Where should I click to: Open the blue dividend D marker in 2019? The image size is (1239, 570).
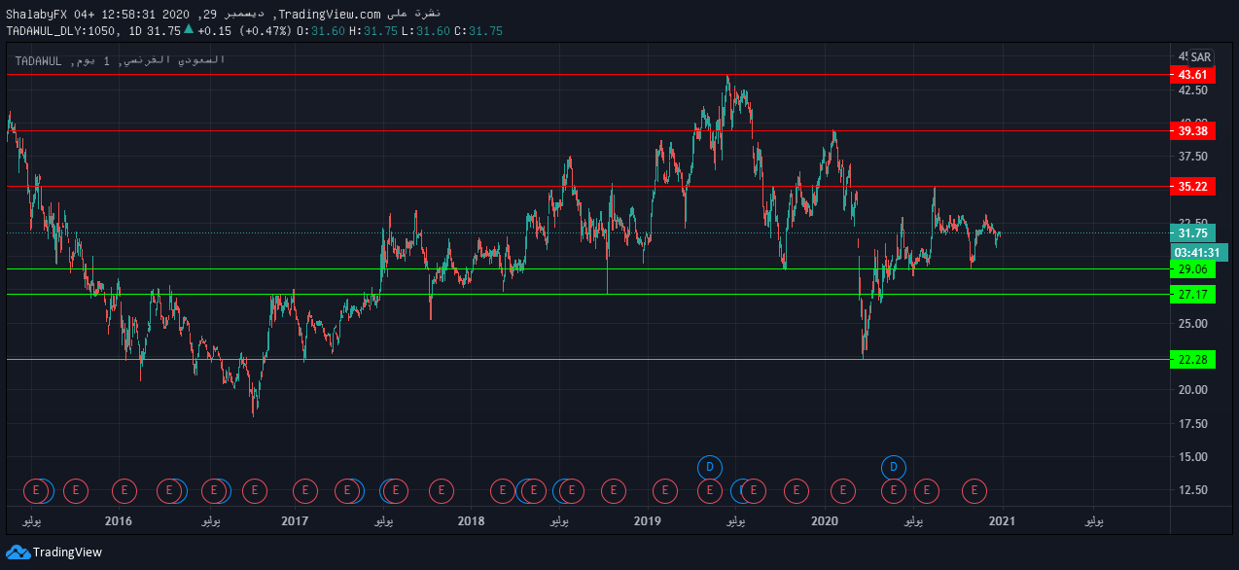point(710,467)
